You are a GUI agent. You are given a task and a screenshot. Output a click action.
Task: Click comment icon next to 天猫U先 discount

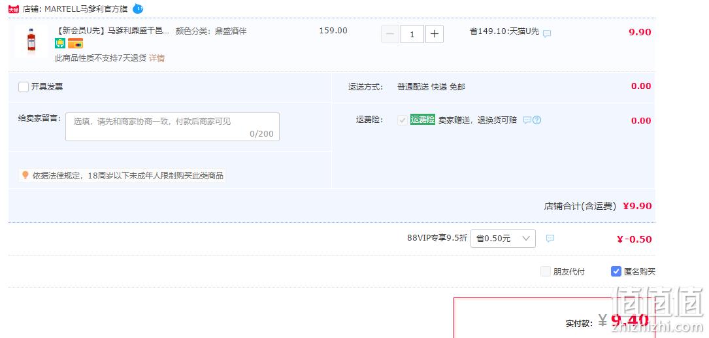click(x=547, y=33)
